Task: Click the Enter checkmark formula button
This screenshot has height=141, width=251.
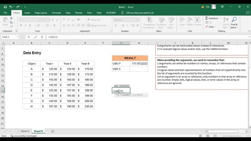Action: 35,37
